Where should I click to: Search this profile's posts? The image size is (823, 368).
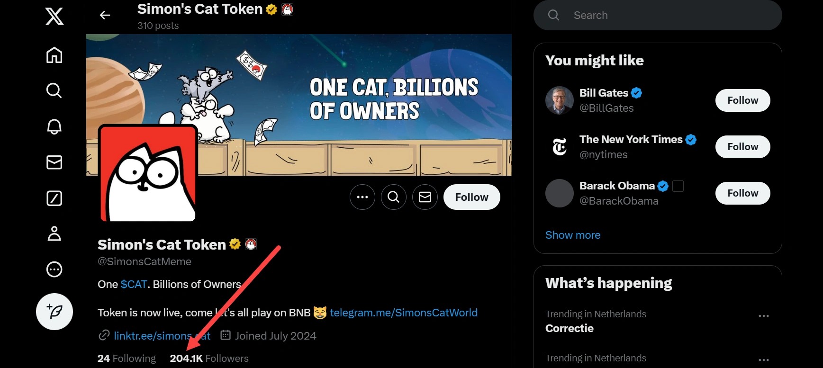(x=394, y=197)
